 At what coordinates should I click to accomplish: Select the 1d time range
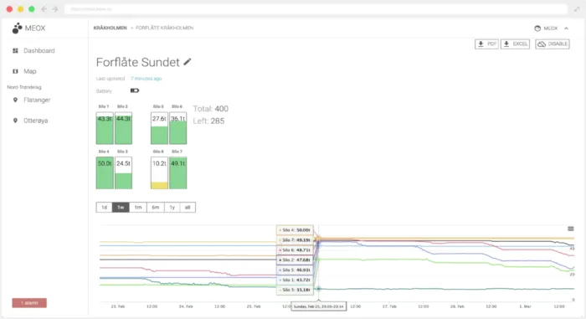click(105, 207)
